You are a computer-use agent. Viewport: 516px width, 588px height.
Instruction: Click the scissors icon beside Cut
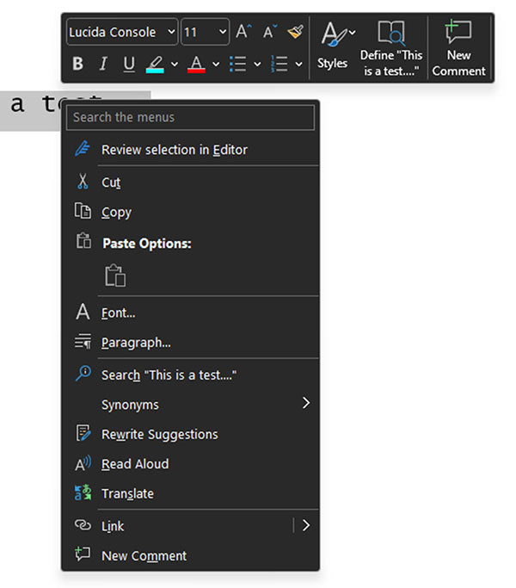point(83,182)
